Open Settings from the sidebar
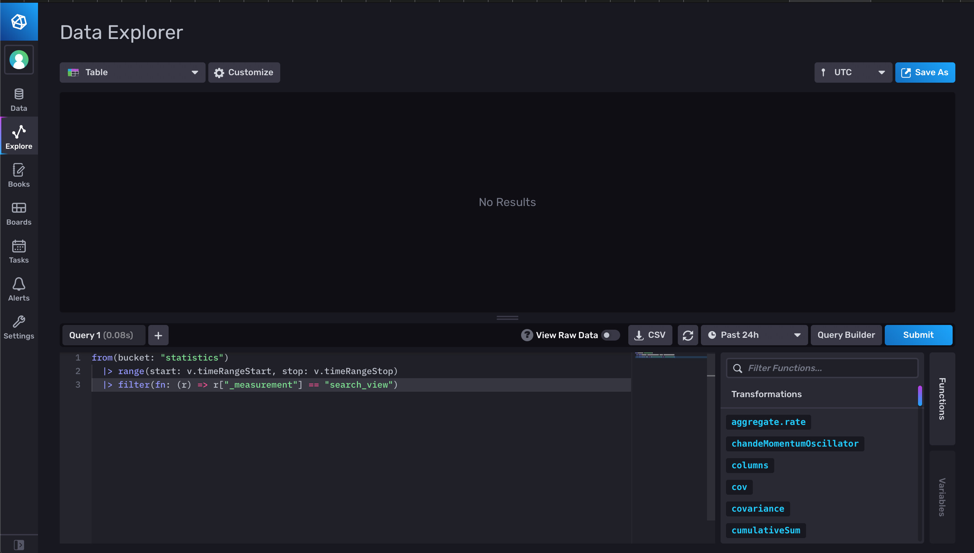Image resolution: width=974 pixels, height=553 pixels. (19, 327)
